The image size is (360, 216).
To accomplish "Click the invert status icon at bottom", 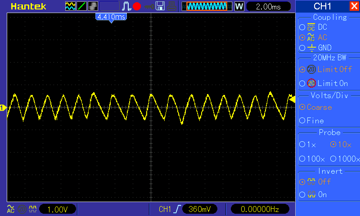I will tap(33, 209).
